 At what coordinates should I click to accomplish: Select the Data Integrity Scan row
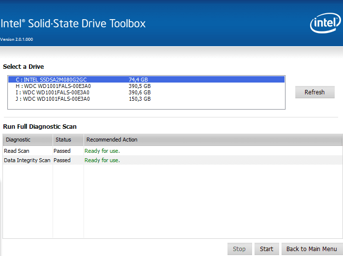pyautogui.click(x=172, y=160)
